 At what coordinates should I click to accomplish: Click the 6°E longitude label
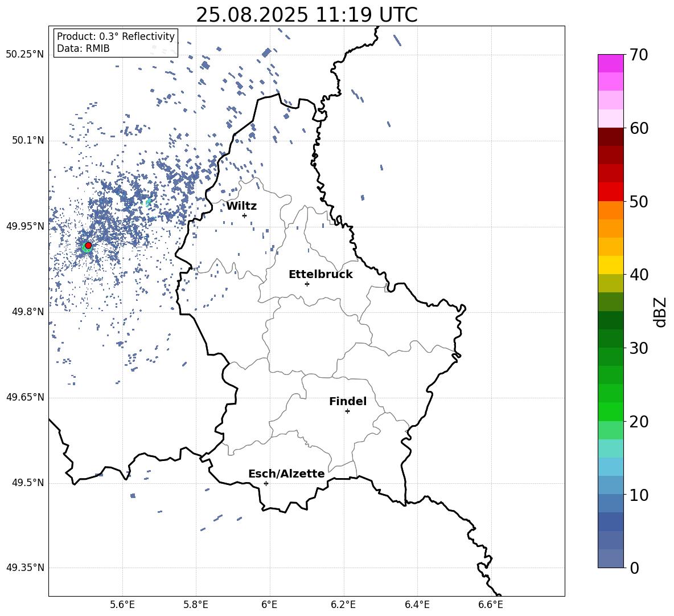pyautogui.click(x=269, y=605)
